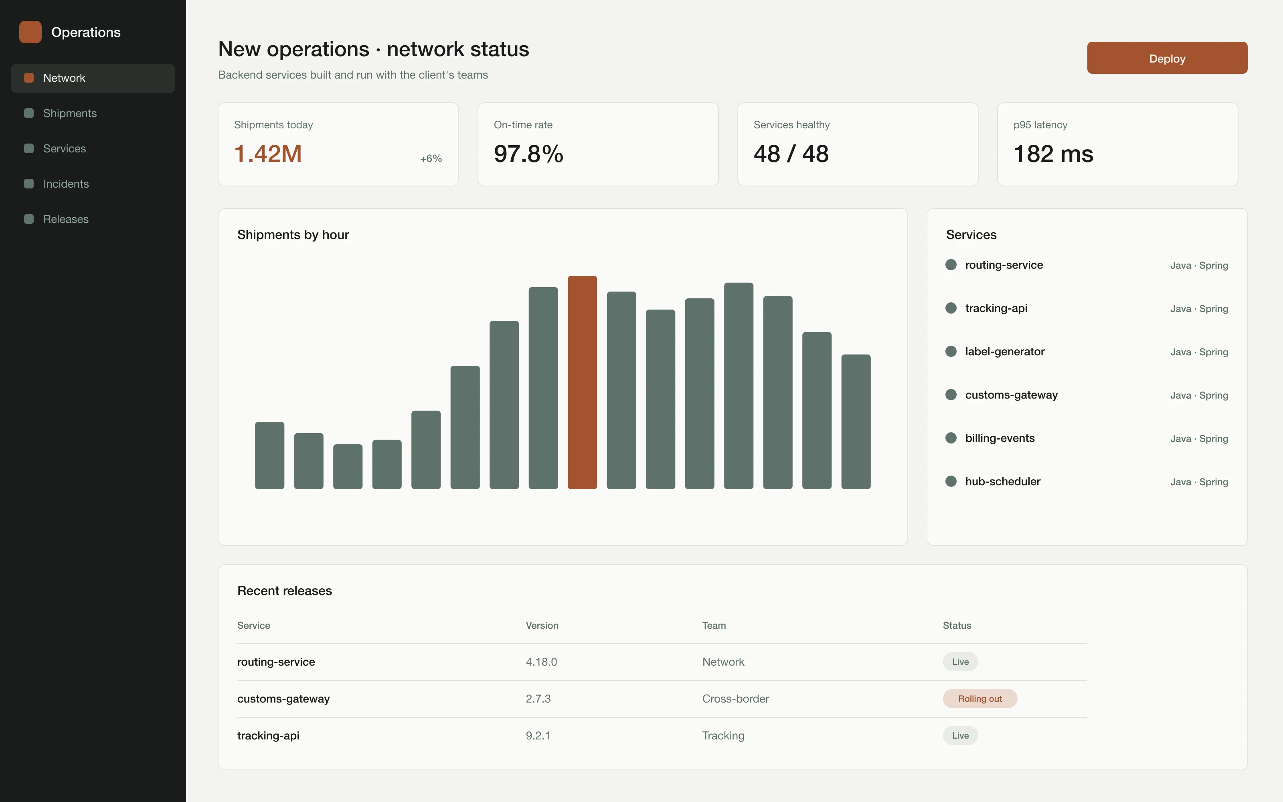Select the highlighted orange bar in chart
This screenshot has width=1283, height=802.
pos(582,383)
